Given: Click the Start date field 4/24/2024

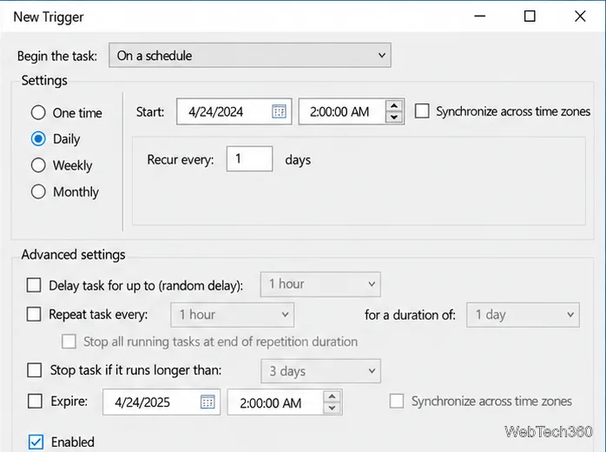Looking at the screenshot, I should 234,111.
